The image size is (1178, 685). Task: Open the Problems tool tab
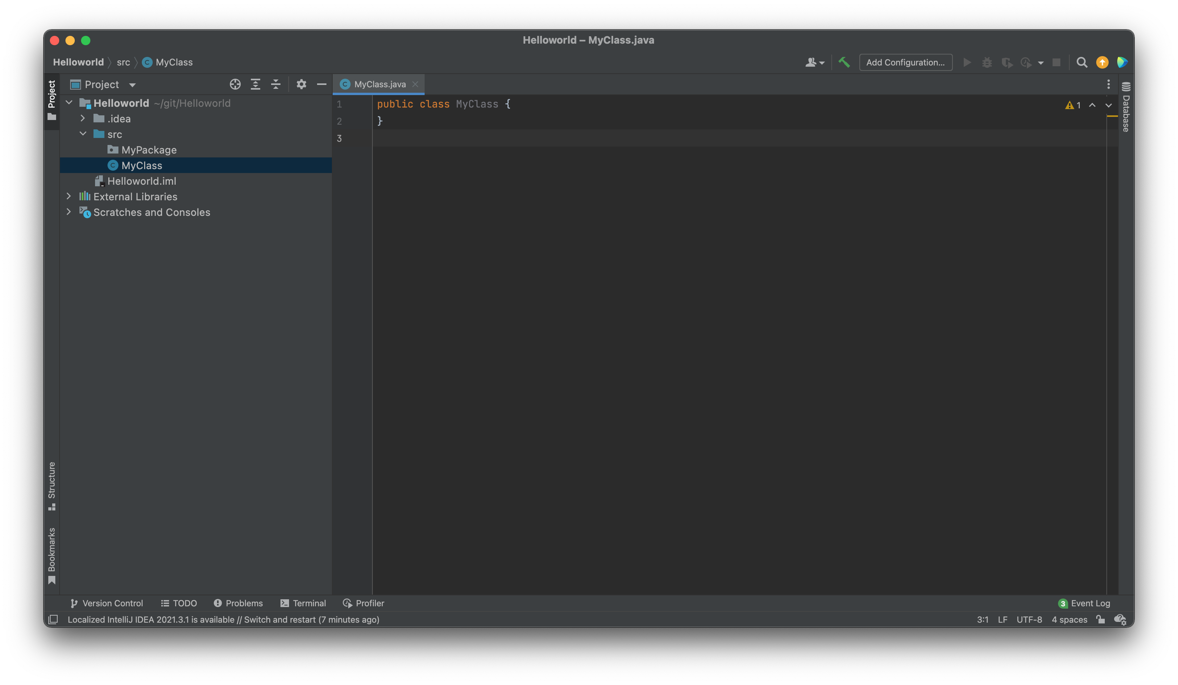pyautogui.click(x=238, y=603)
